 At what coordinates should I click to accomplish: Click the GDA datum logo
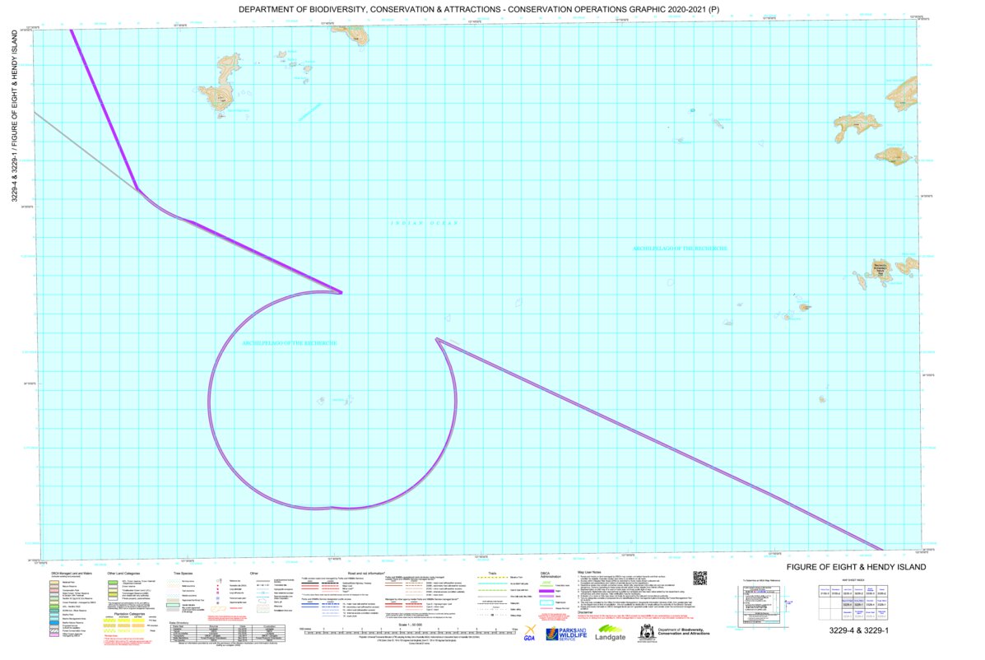531,636
